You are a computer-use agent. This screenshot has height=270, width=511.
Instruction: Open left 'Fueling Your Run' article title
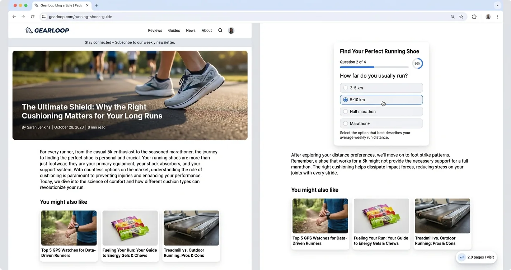(130, 253)
